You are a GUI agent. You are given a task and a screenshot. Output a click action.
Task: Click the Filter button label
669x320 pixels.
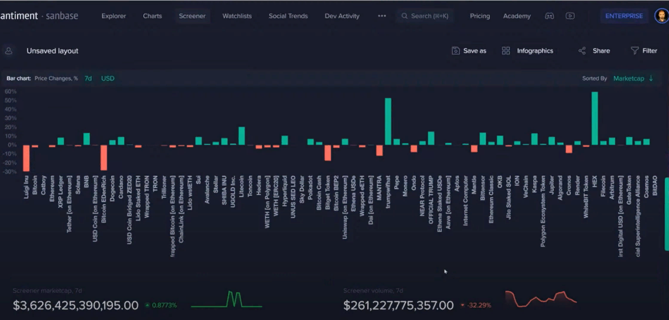coord(650,51)
